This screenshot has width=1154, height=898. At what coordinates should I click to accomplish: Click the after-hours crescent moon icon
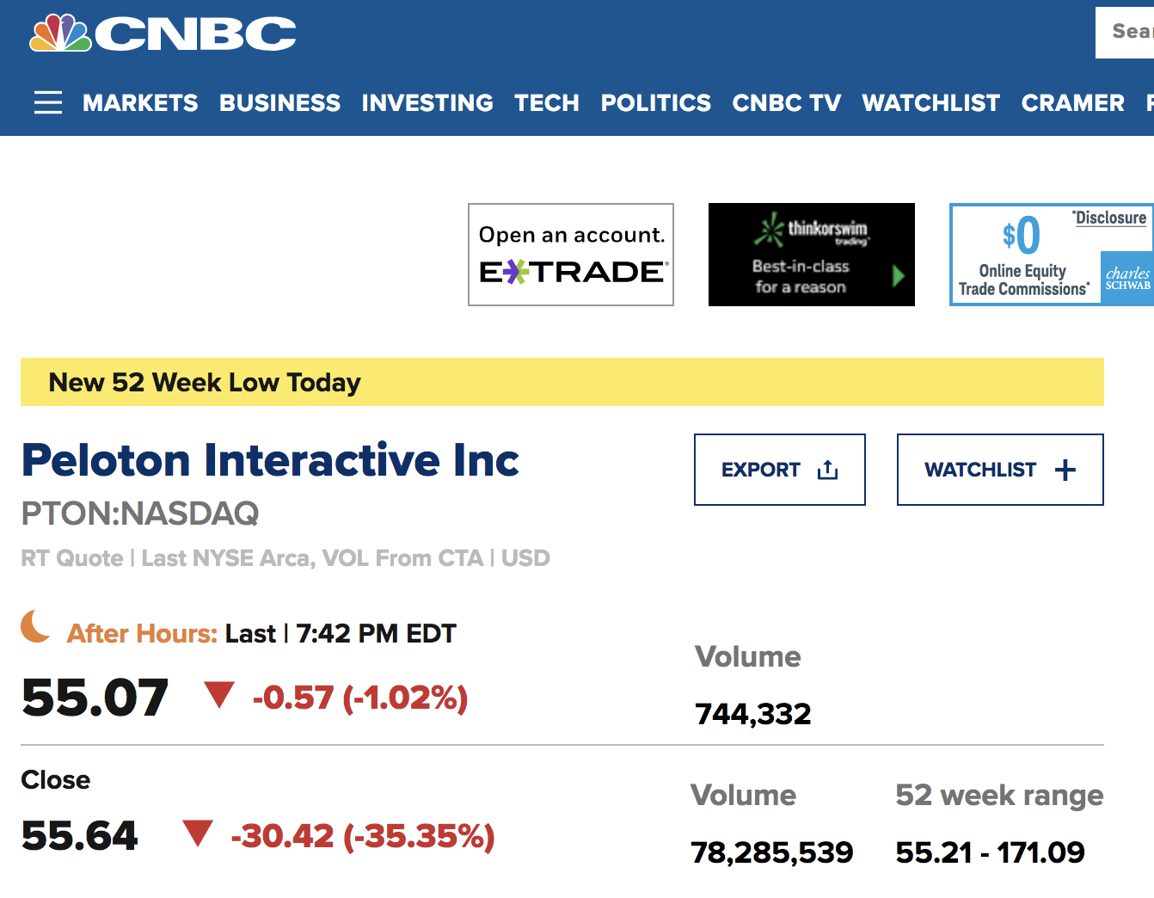(35, 626)
